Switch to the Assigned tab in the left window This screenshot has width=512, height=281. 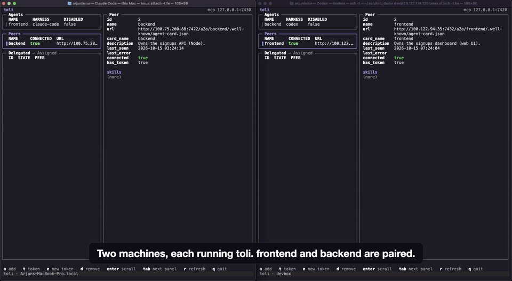(47, 53)
